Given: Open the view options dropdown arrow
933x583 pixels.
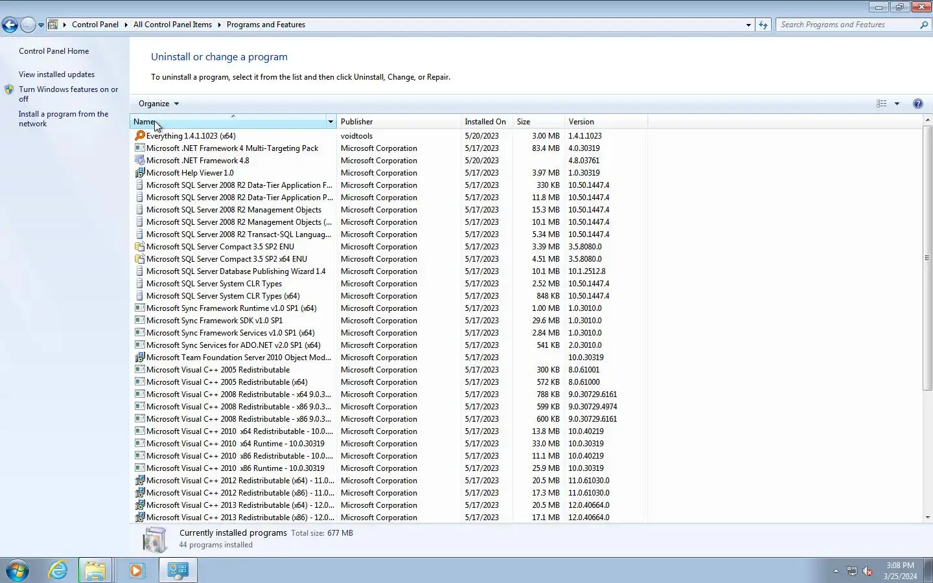Looking at the screenshot, I should point(897,104).
